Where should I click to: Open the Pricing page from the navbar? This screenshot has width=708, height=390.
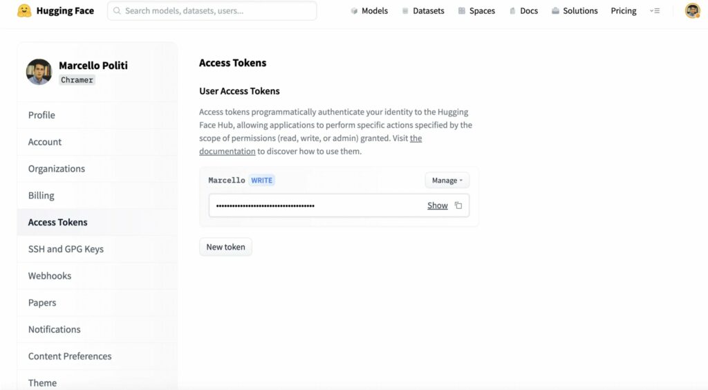point(623,11)
